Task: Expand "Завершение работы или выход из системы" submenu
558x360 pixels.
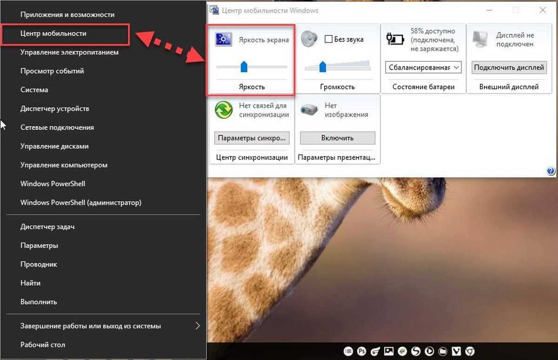Action: tap(198, 326)
